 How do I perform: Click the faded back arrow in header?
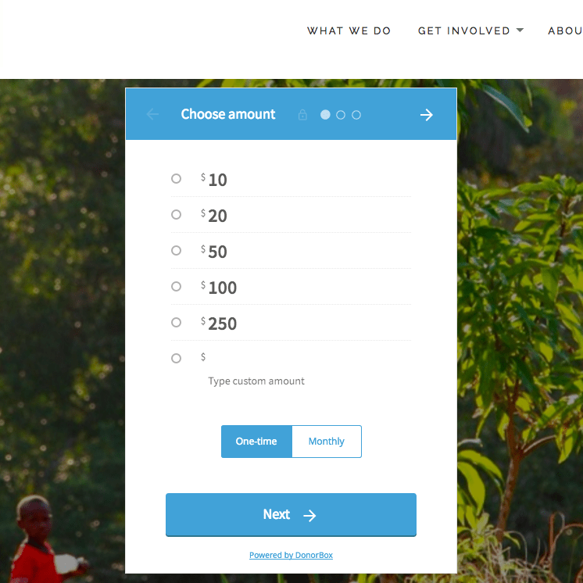(x=152, y=114)
